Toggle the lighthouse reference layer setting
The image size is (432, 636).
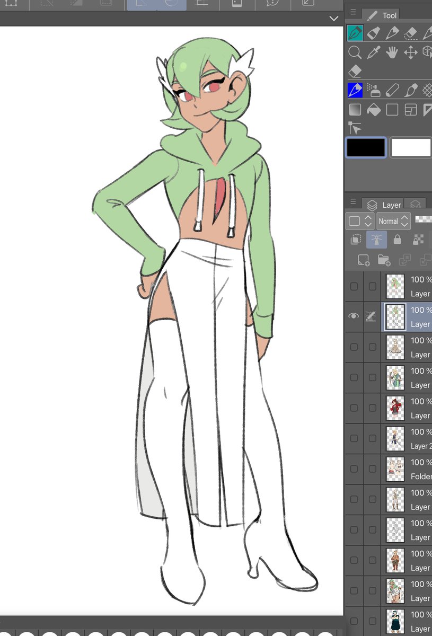[x=376, y=240]
